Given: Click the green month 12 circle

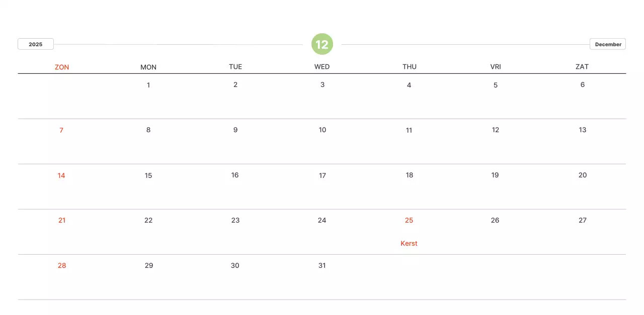Looking at the screenshot, I should click(322, 44).
